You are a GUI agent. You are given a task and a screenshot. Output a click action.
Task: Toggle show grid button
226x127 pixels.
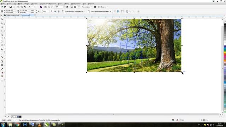pyautogui.click(x=75, y=7)
